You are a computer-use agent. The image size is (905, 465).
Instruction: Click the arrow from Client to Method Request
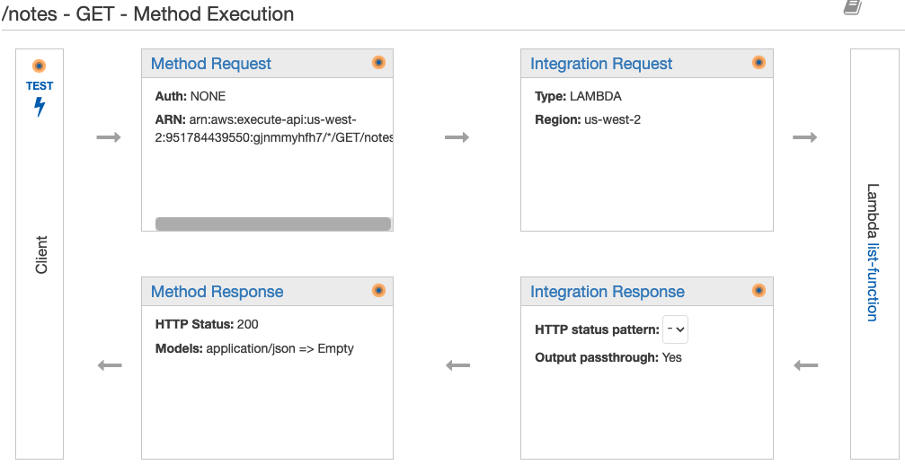[109, 137]
